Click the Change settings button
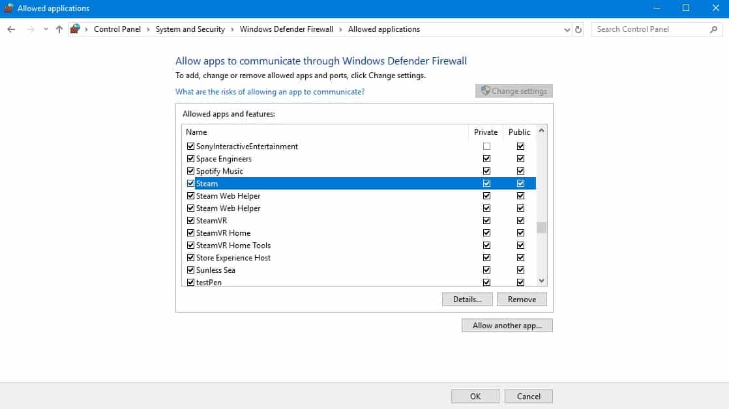This screenshot has width=729, height=409. click(514, 91)
